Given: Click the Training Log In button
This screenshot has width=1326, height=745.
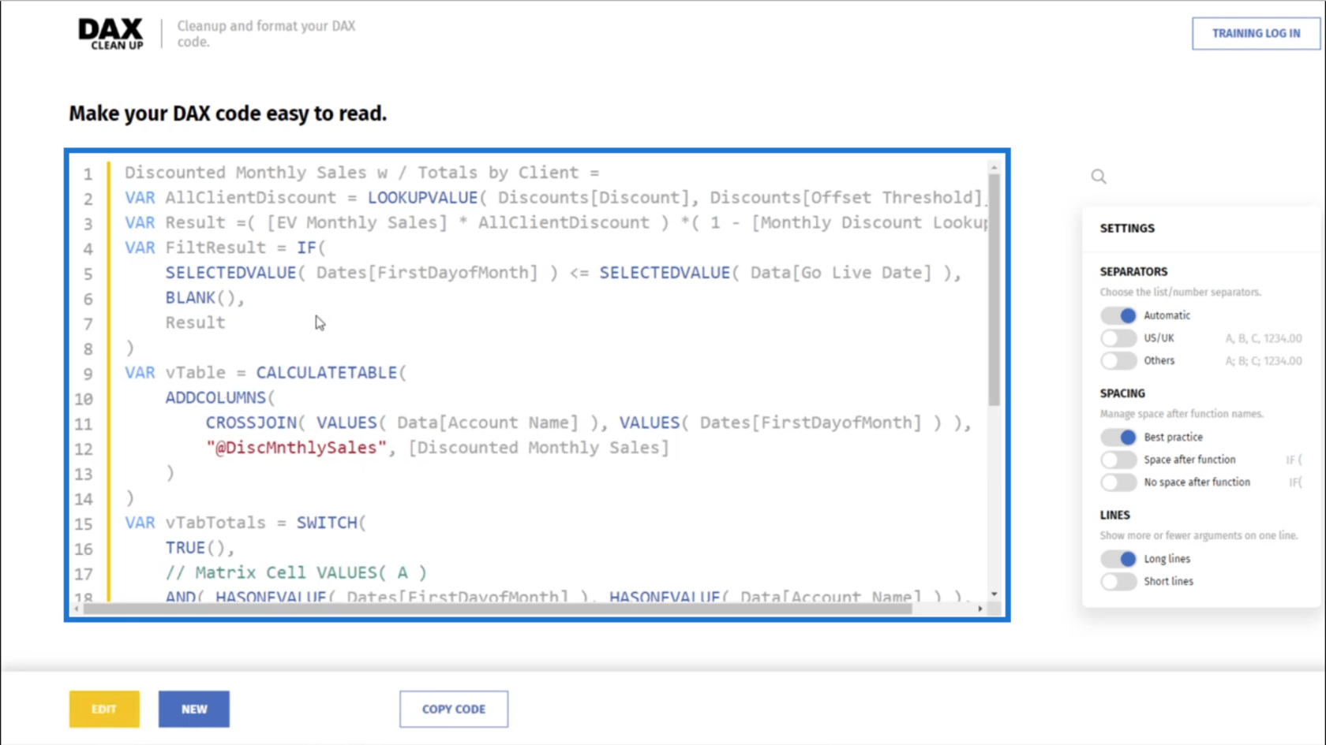Looking at the screenshot, I should [x=1256, y=33].
